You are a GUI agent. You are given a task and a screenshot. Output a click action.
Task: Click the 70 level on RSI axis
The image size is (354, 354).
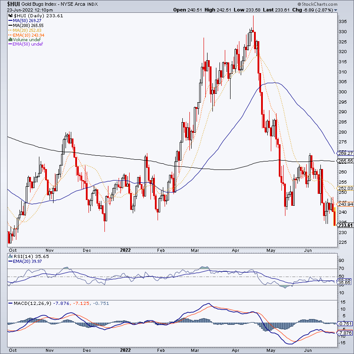coord(342,269)
